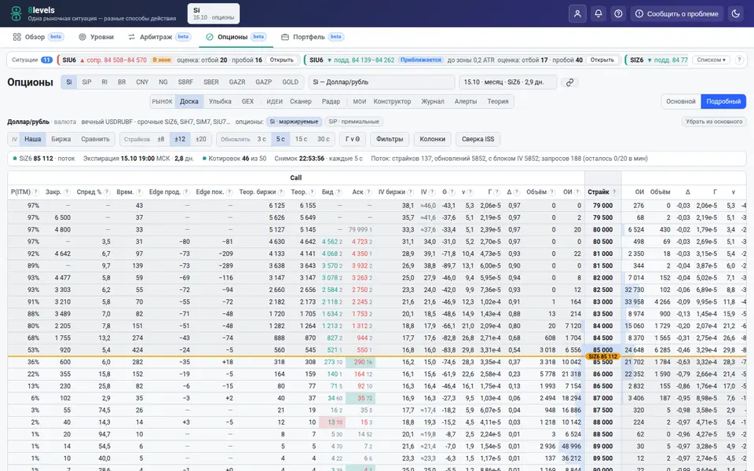Open the notifications bell
Image resolution: width=754 pixels, height=471 pixels.
pyautogui.click(x=598, y=14)
